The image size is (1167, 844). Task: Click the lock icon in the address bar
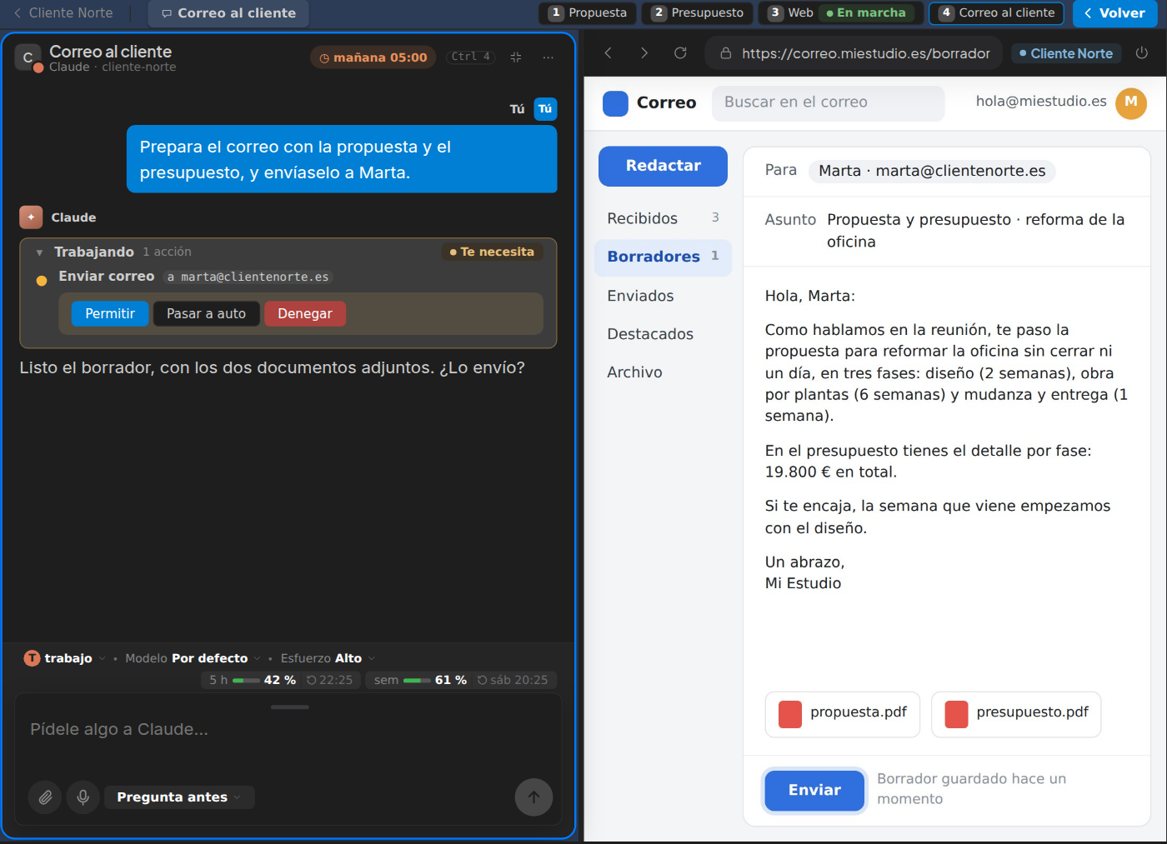click(726, 53)
